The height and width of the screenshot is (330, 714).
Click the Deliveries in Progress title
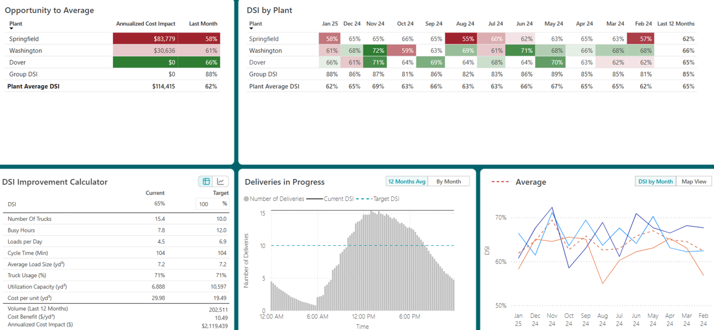coord(284,182)
